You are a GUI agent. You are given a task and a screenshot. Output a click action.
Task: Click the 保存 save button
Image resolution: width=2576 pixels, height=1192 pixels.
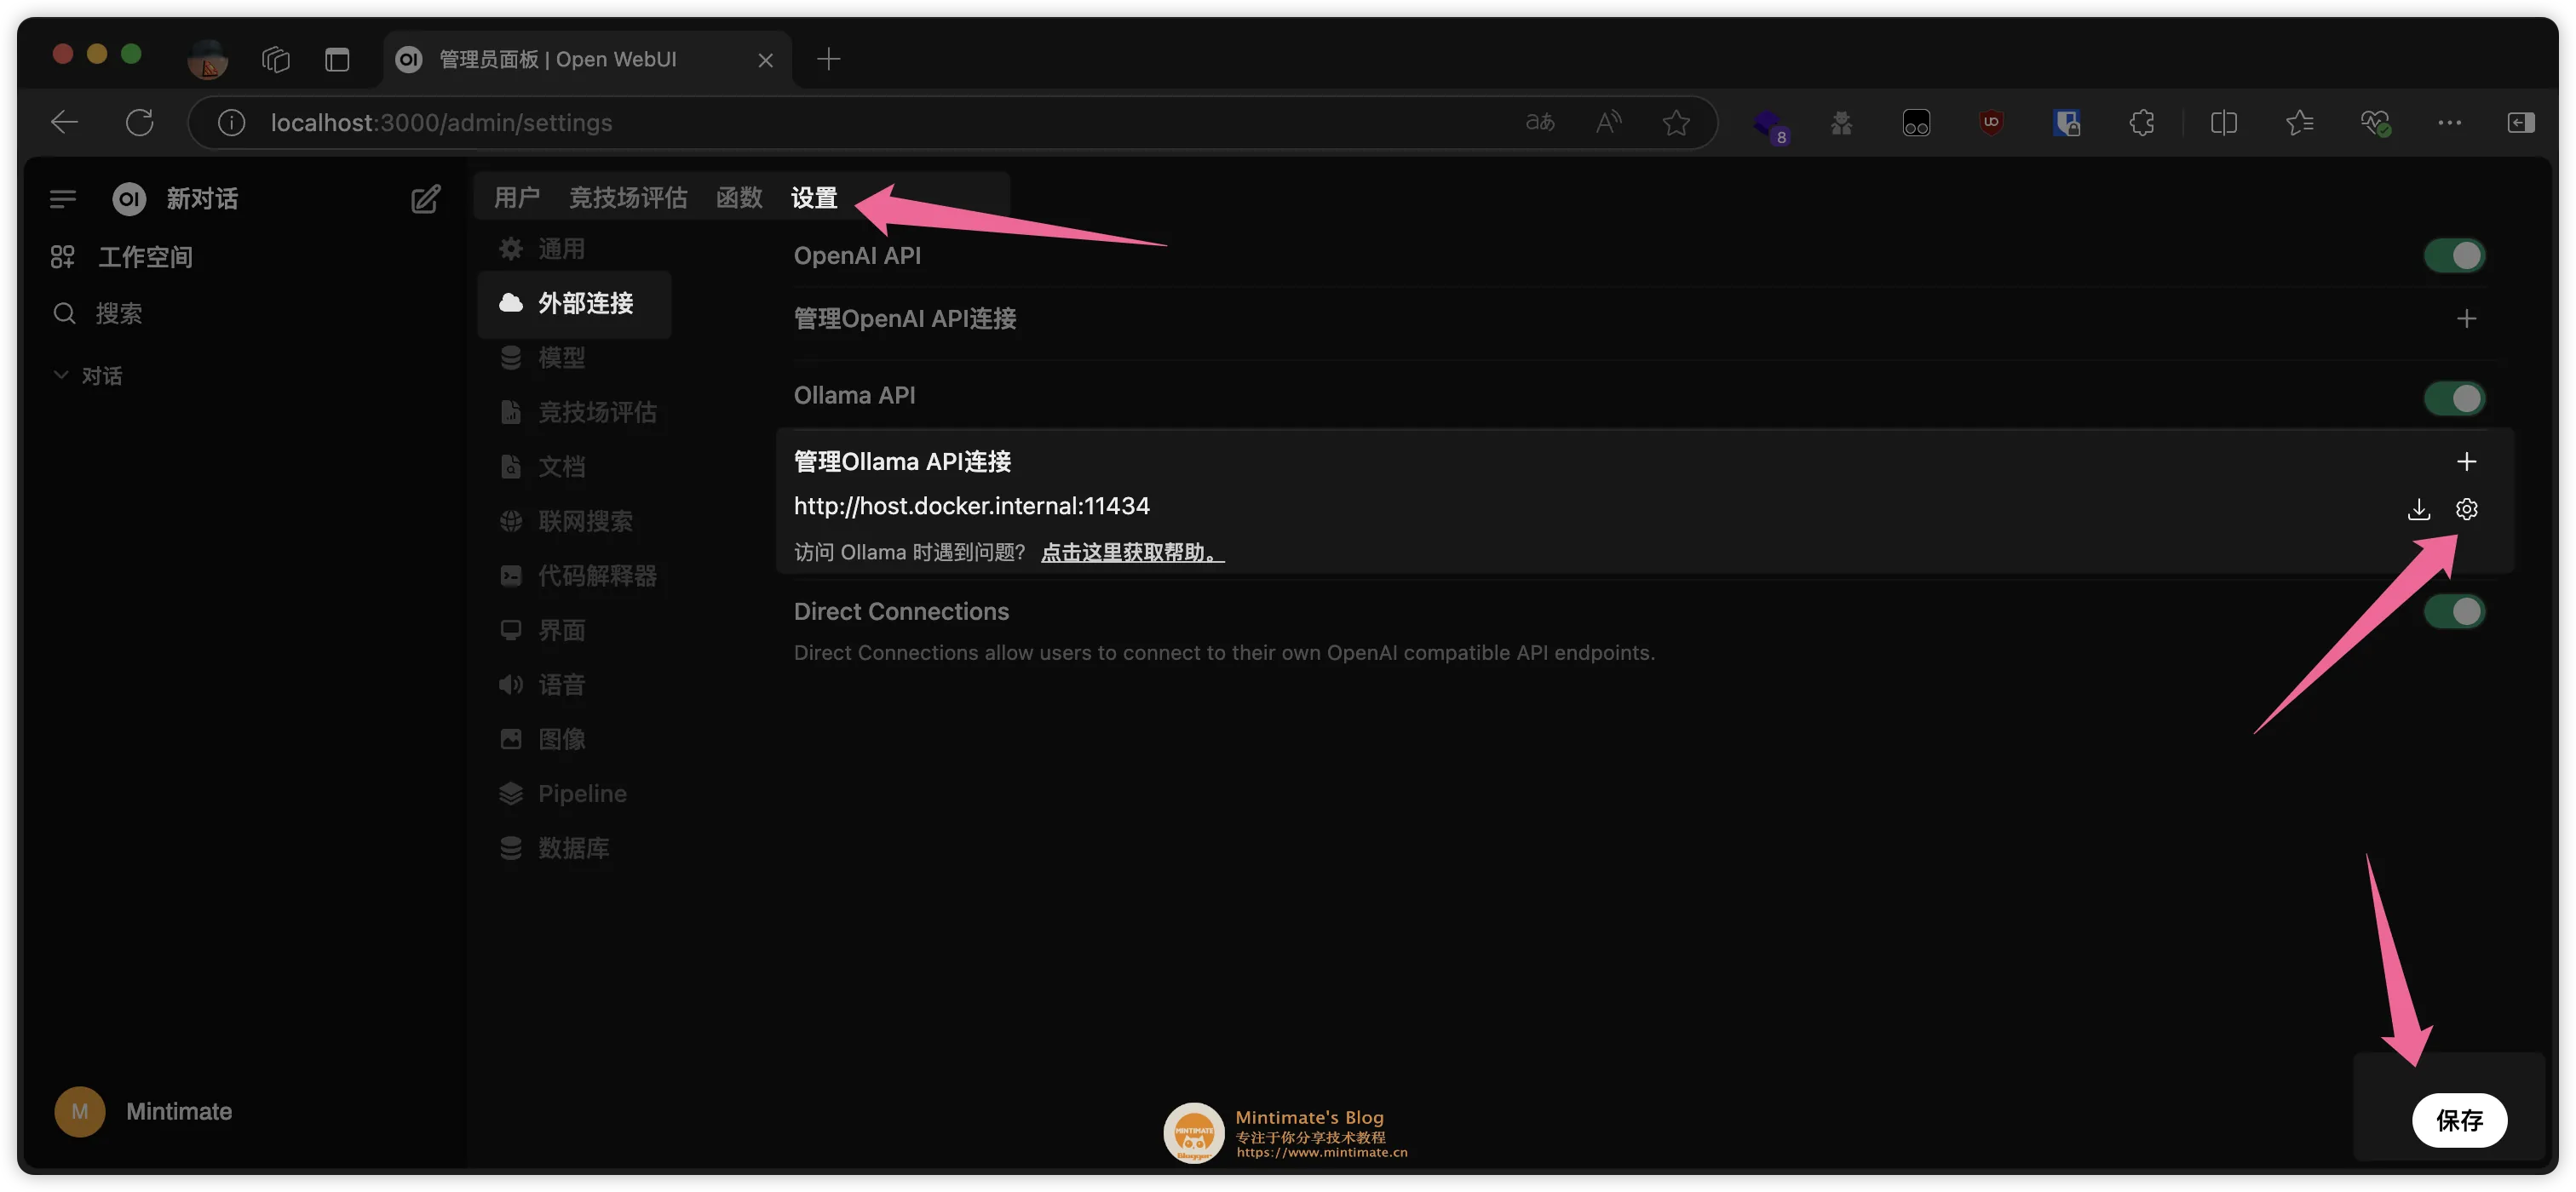[x=2459, y=1120]
